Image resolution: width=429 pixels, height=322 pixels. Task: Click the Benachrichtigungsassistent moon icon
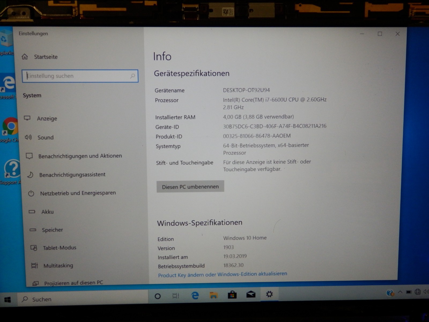click(x=30, y=175)
